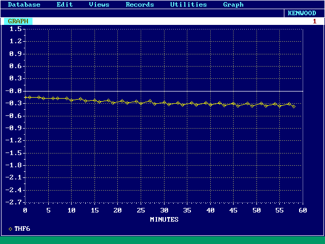Click the 15 x-axis tick label
The height and width of the screenshot is (244, 325).
[x=95, y=210]
